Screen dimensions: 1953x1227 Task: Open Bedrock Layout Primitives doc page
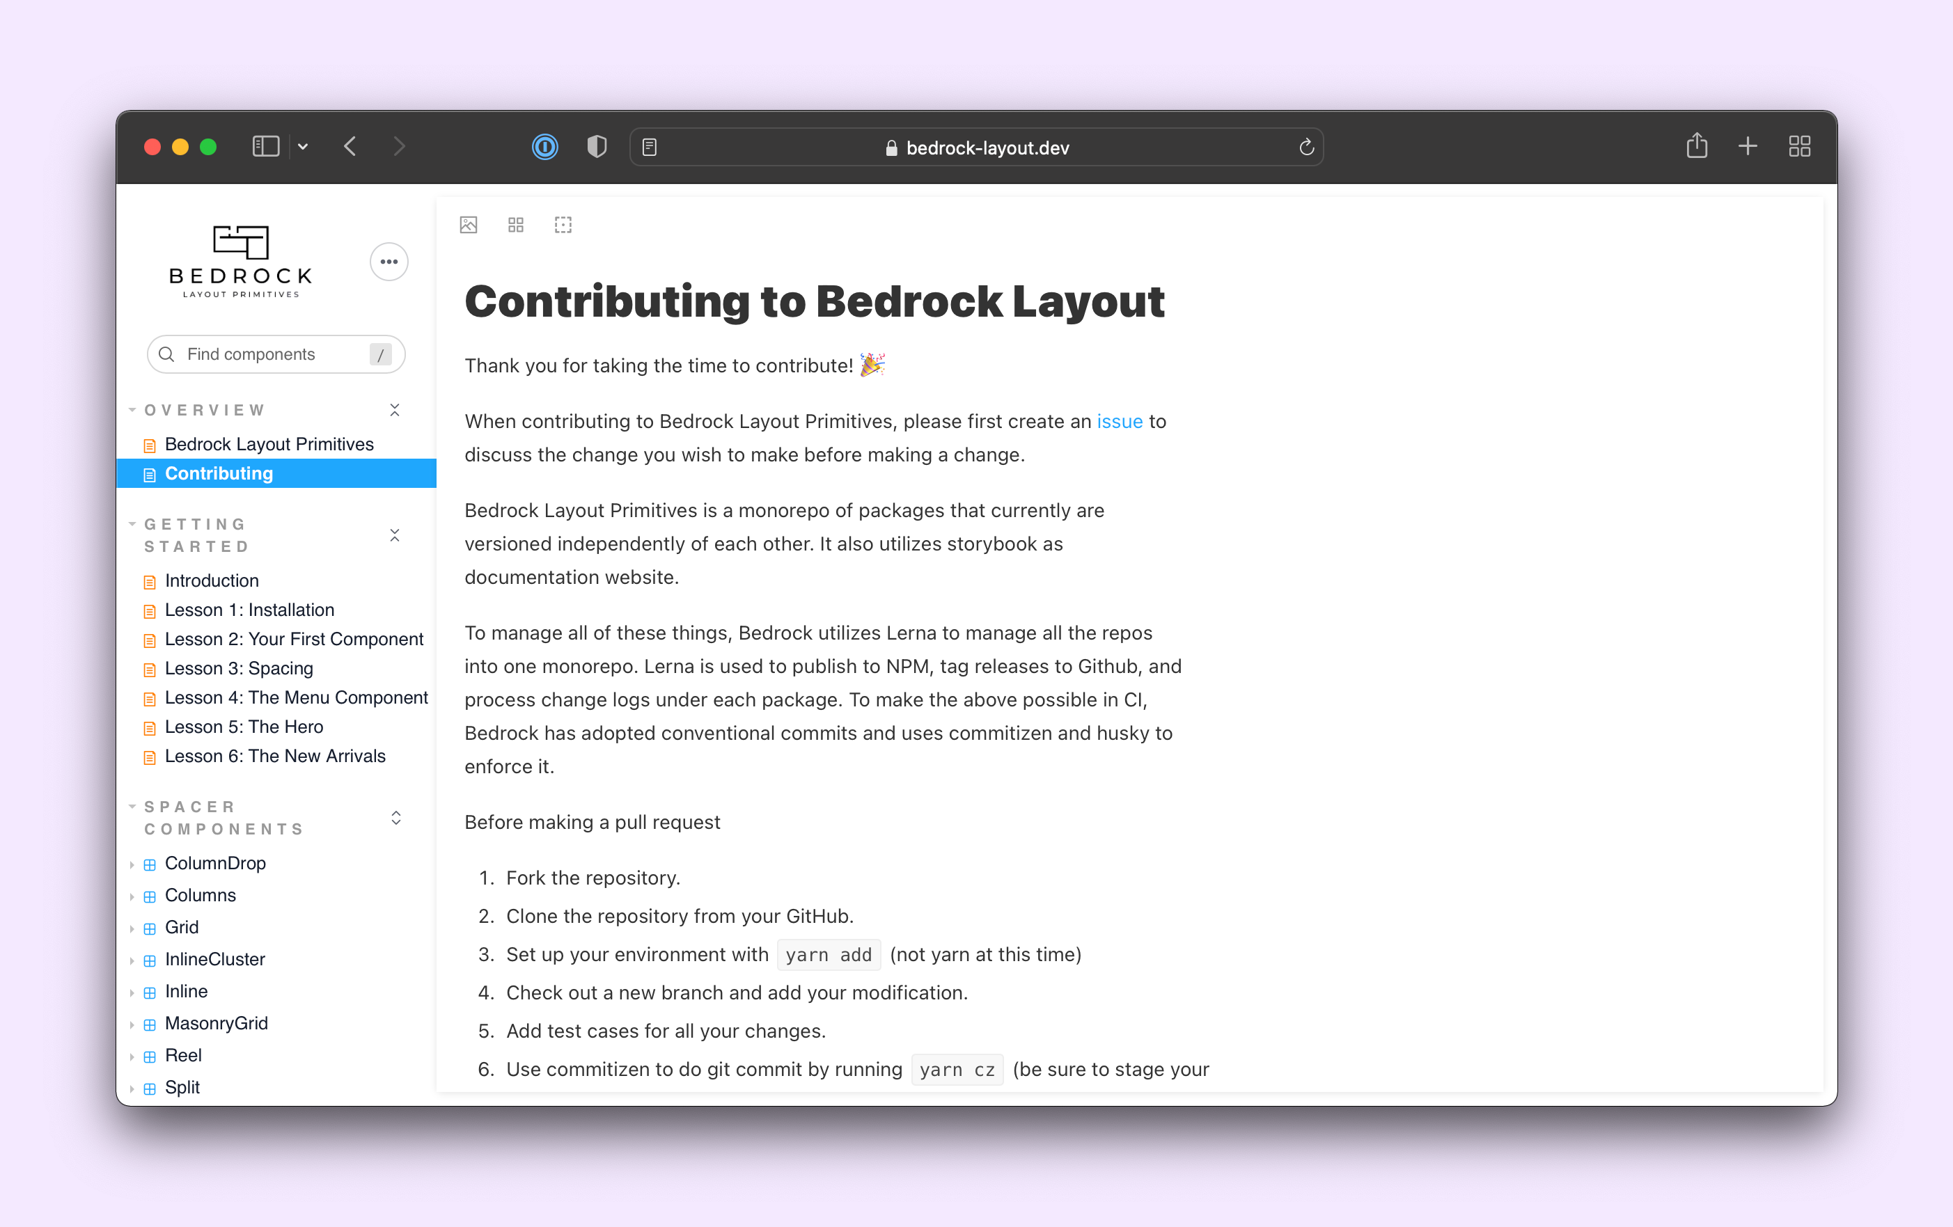pos(269,445)
